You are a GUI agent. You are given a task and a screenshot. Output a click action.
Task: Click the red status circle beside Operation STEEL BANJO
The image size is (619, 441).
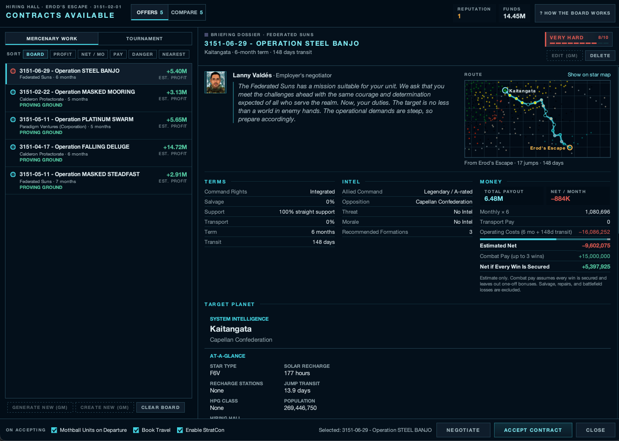click(13, 71)
